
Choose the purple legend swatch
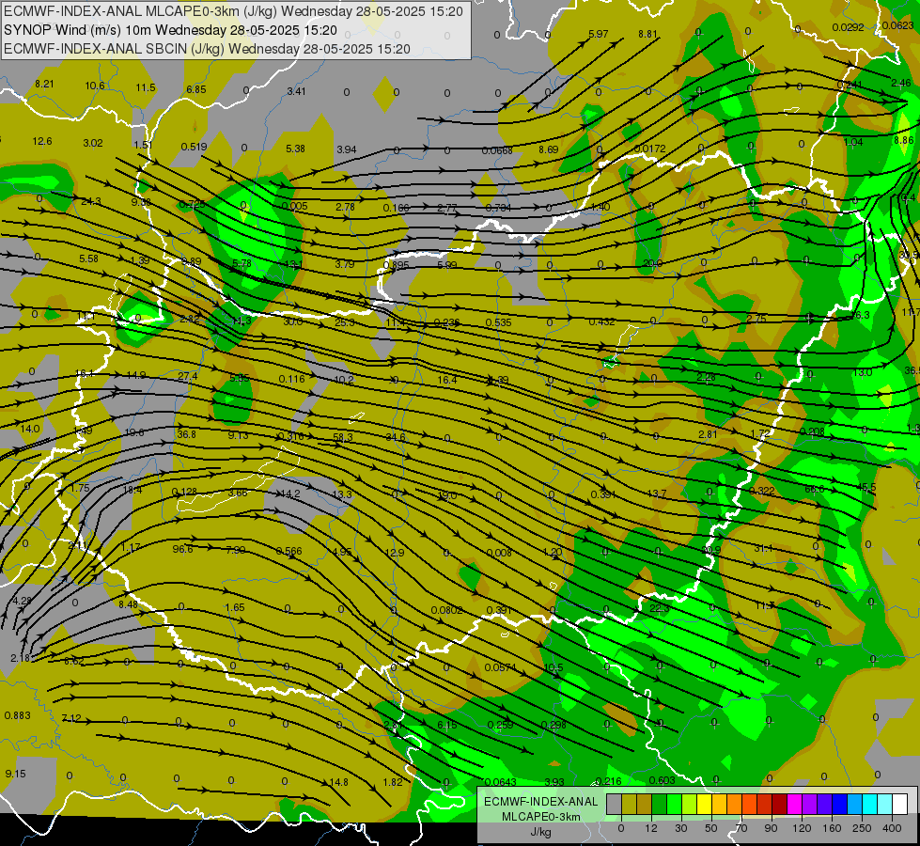[810, 804]
